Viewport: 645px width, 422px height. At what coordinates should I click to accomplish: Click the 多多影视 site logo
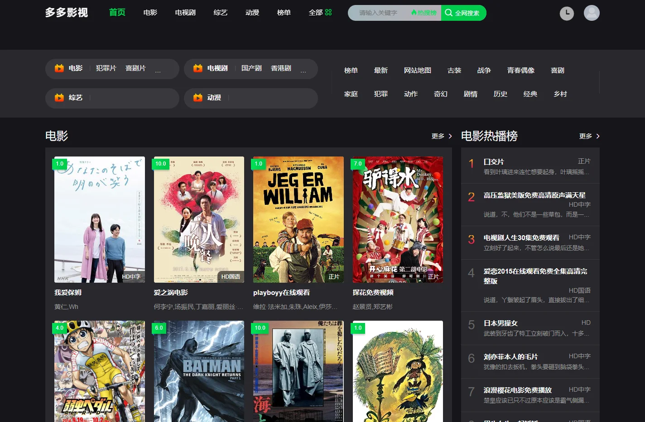[x=67, y=13]
